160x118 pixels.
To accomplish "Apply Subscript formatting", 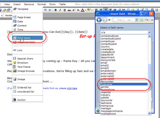I will [x=78, y=10].
